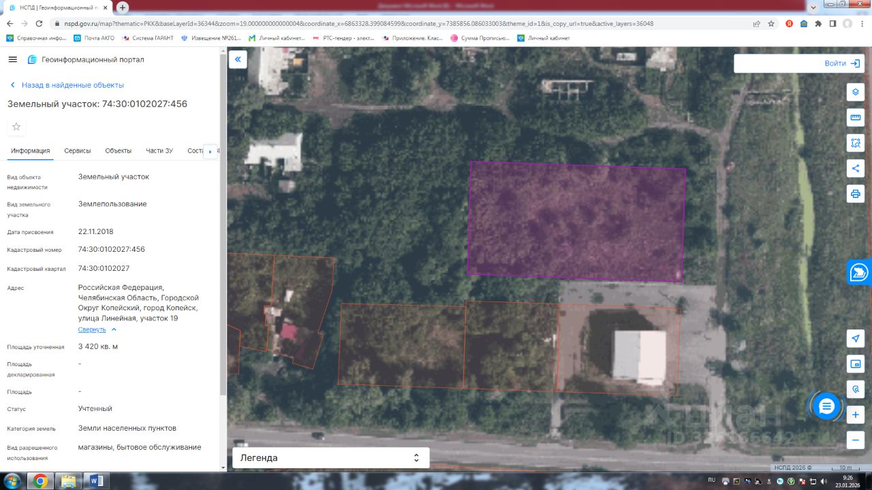Viewport: 872px width, 490px height.
Task: Open the map layers panel icon
Action: click(x=856, y=92)
